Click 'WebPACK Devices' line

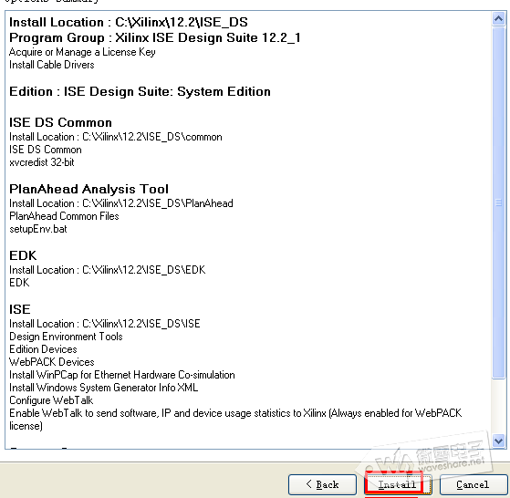pyautogui.click(x=52, y=362)
